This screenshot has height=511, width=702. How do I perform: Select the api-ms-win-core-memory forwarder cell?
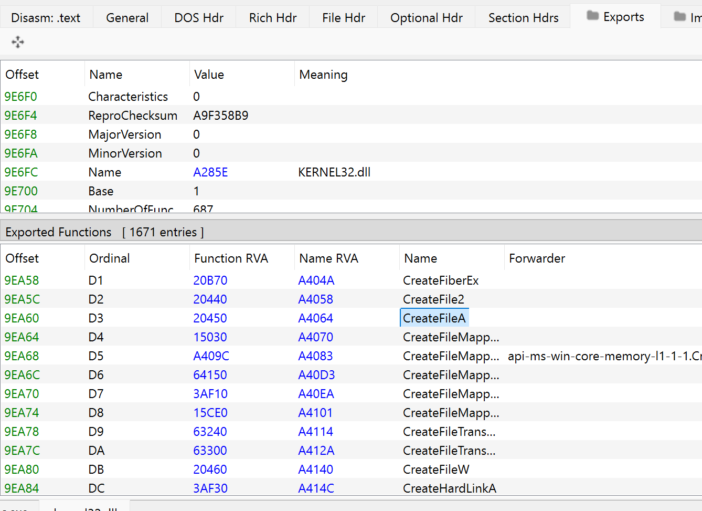pos(603,356)
